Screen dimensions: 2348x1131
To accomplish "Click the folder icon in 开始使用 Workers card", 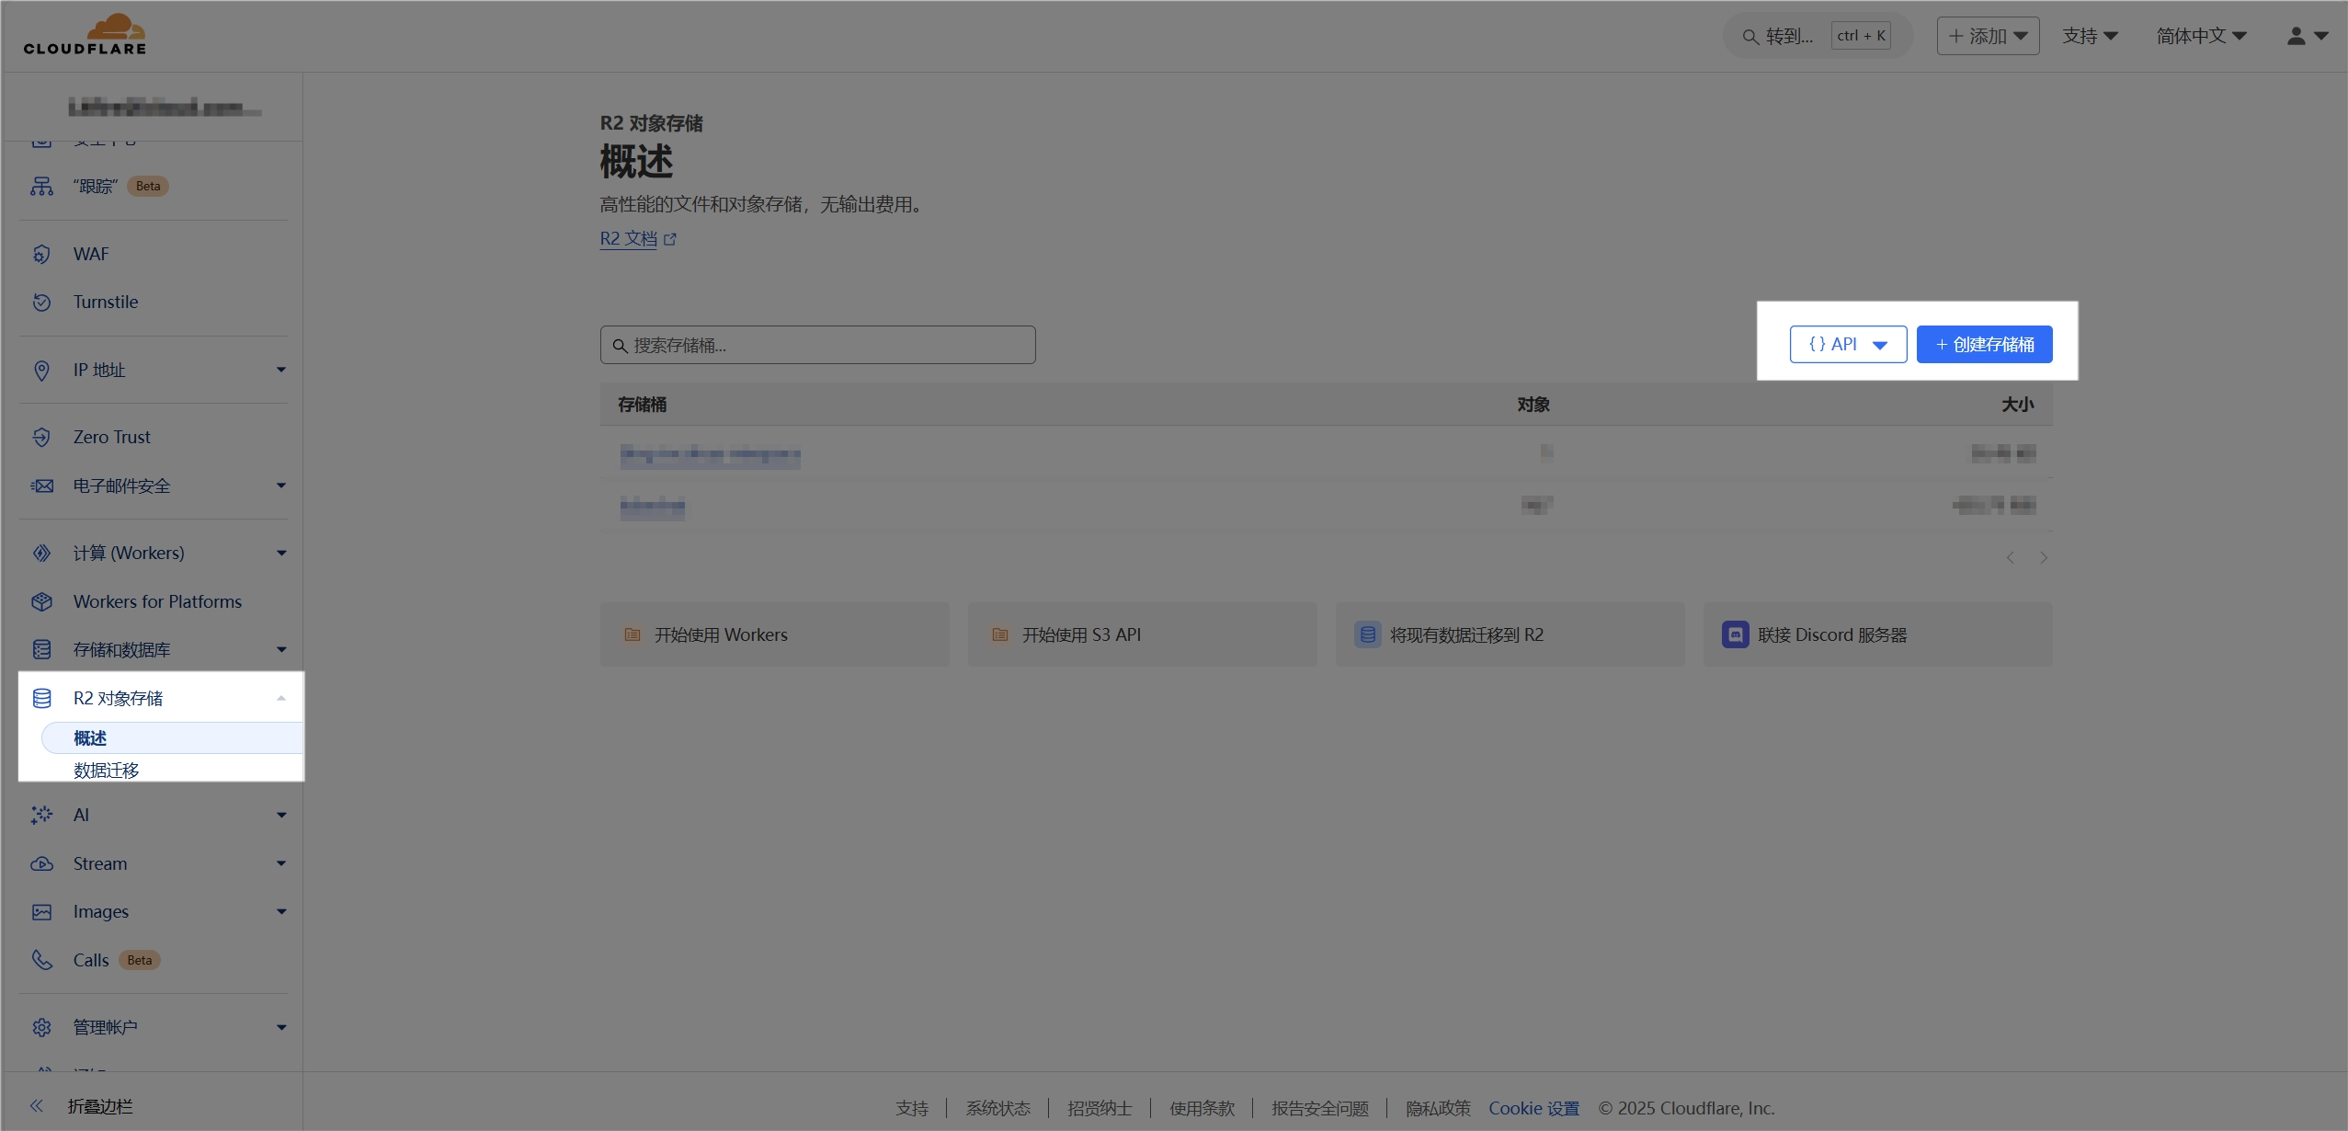I will 633,634.
